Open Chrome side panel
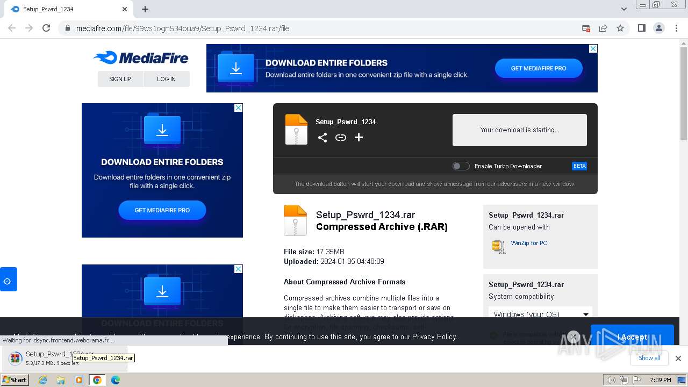This screenshot has width=688, height=387. [641, 28]
